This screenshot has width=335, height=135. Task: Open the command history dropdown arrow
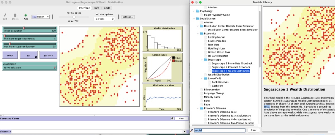pos(184,131)
